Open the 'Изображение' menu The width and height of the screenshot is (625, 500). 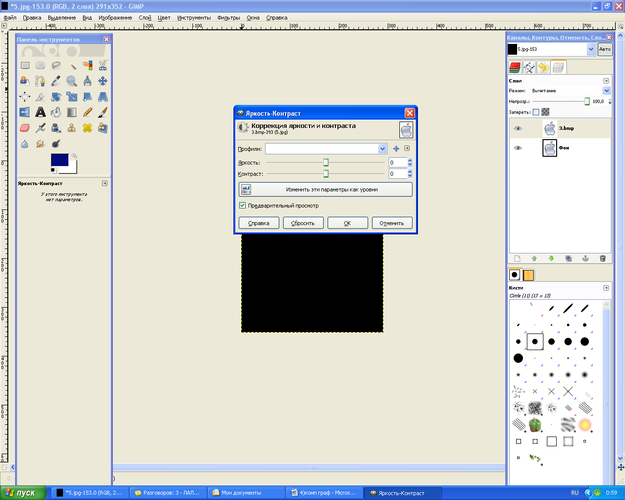point(115,18)
